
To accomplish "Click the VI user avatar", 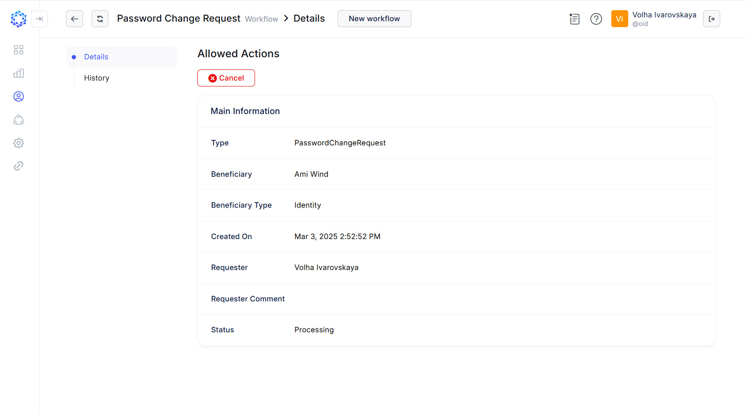I will coord(619,18).
